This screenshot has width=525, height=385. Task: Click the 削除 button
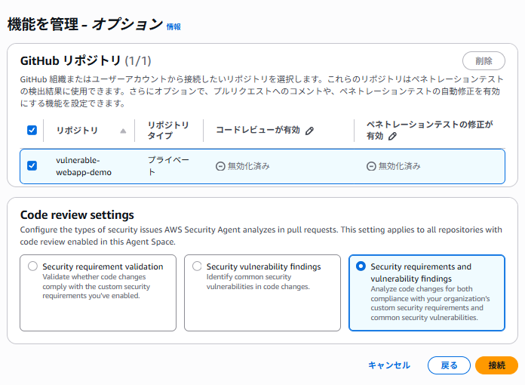point(484,61)
